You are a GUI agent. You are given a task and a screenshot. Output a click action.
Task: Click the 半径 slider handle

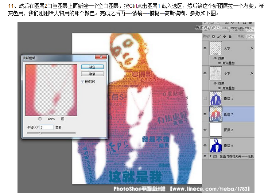click(40, 133)
